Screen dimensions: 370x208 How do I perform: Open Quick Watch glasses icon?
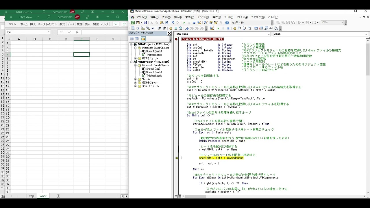271,28
